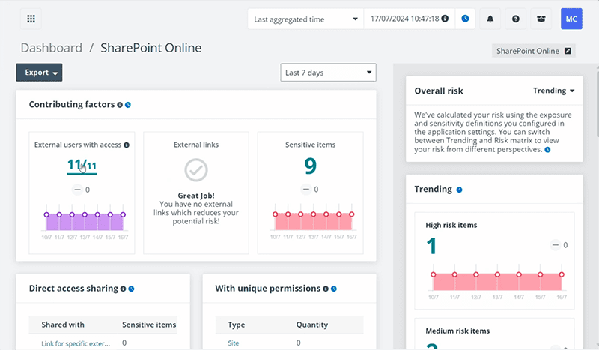The width and height of the screenshot is (599, 350).
Task: Click the SharePoint Online breadcrumb title
Action: (x=151, y=48)
